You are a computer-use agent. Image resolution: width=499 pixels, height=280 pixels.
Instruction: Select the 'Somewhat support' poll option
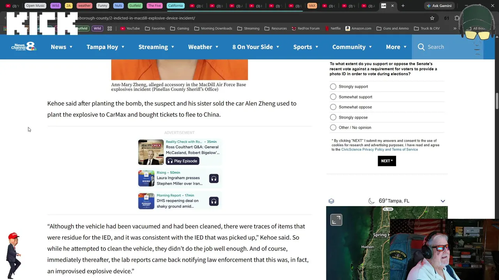pos(333,96)
